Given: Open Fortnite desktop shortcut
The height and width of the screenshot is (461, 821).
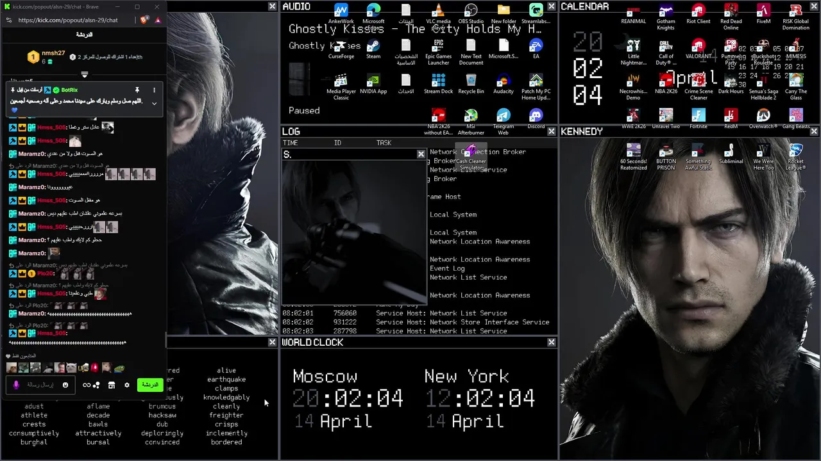Looking at the screenshot, I should (x=698, y=119).
